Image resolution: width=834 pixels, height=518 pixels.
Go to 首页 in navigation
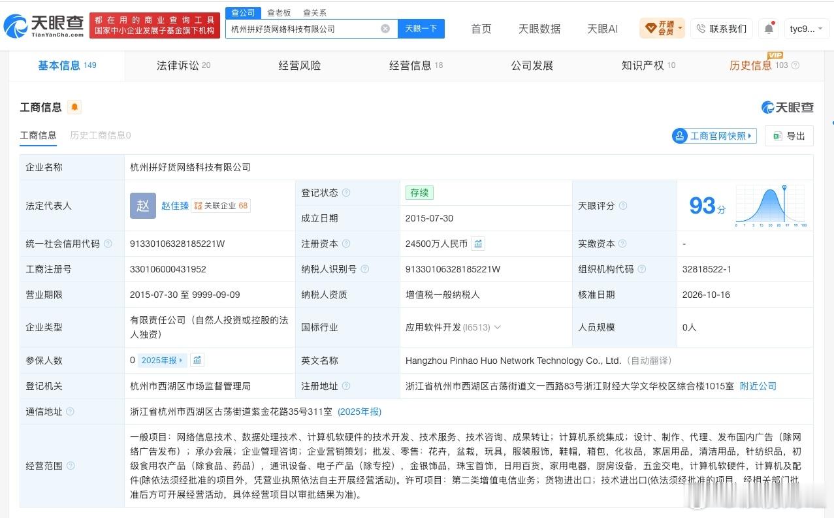coord(481,29)
